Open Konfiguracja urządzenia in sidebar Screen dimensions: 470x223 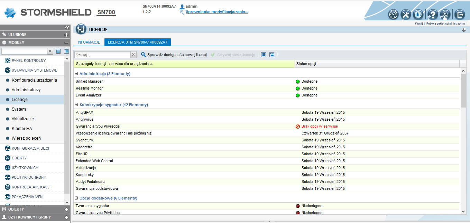34,80
